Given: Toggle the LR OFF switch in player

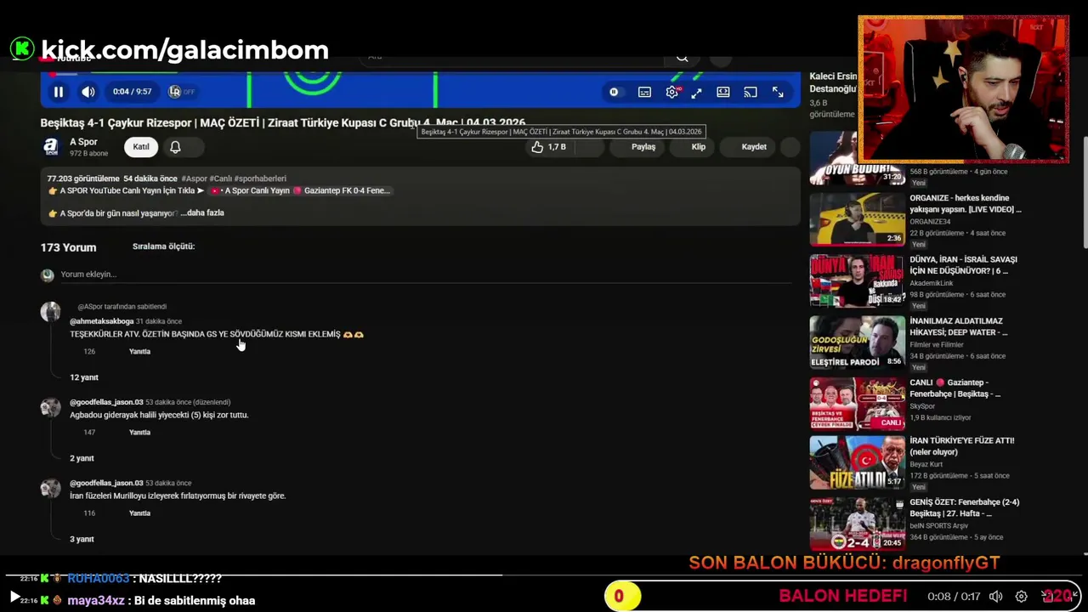Looking at the screenshot, I should pos(182,92).
